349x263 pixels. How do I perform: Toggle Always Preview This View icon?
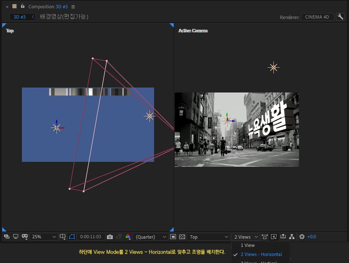click(7, 237)
